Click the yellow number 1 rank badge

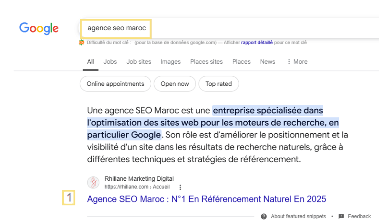(x=69, y=198)
